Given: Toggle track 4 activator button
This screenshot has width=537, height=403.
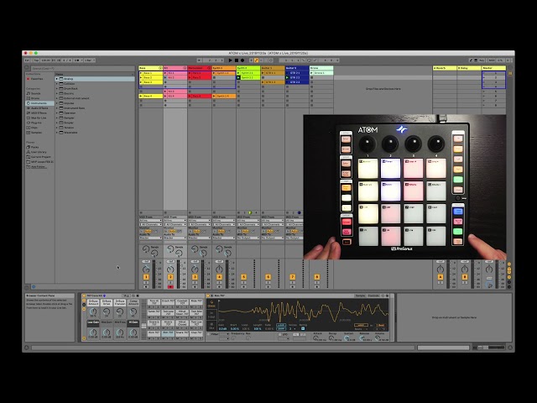Looking at the screenshot, I should (219, 277).
